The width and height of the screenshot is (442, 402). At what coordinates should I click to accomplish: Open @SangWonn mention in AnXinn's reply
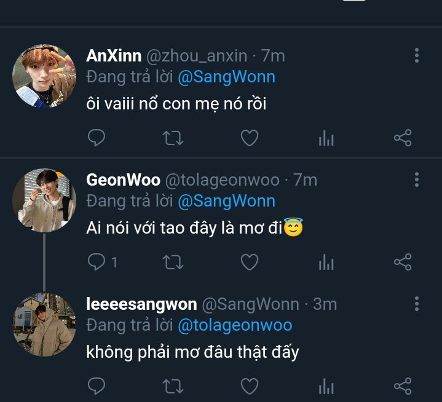coord(226,77)
